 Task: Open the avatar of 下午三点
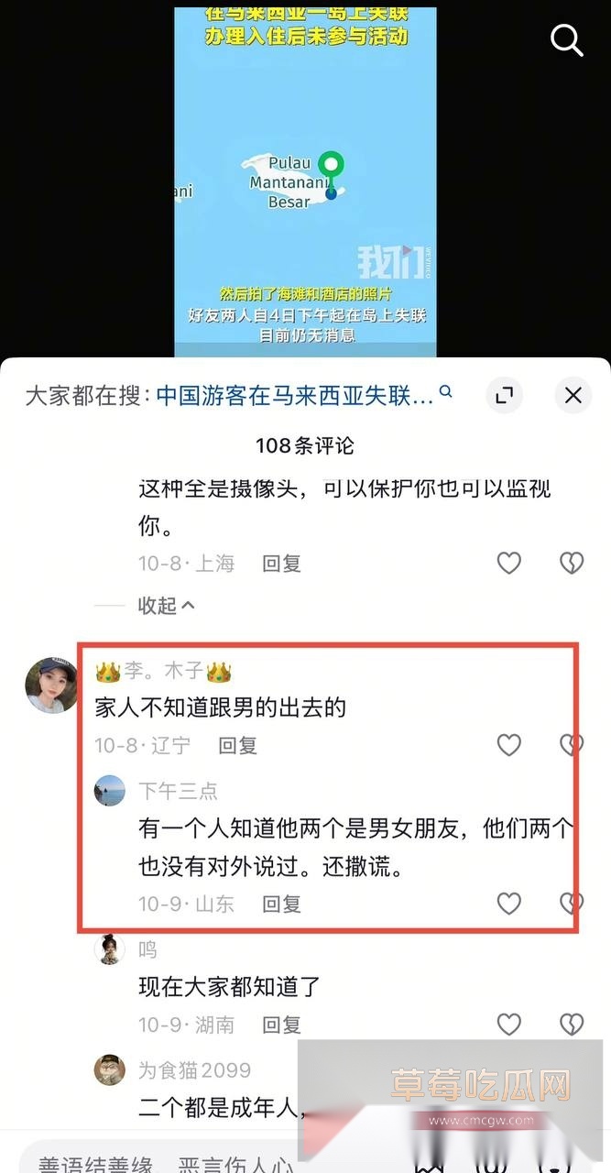110,790
